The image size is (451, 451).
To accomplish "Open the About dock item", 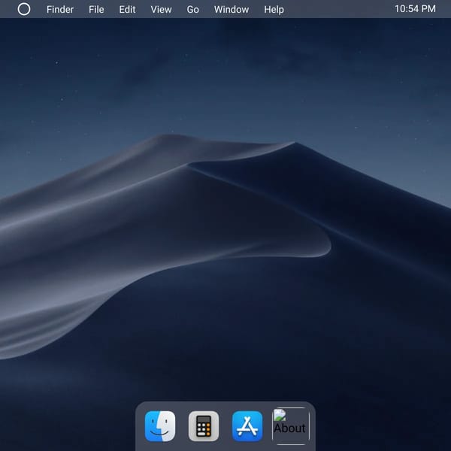I will [291, 426].
